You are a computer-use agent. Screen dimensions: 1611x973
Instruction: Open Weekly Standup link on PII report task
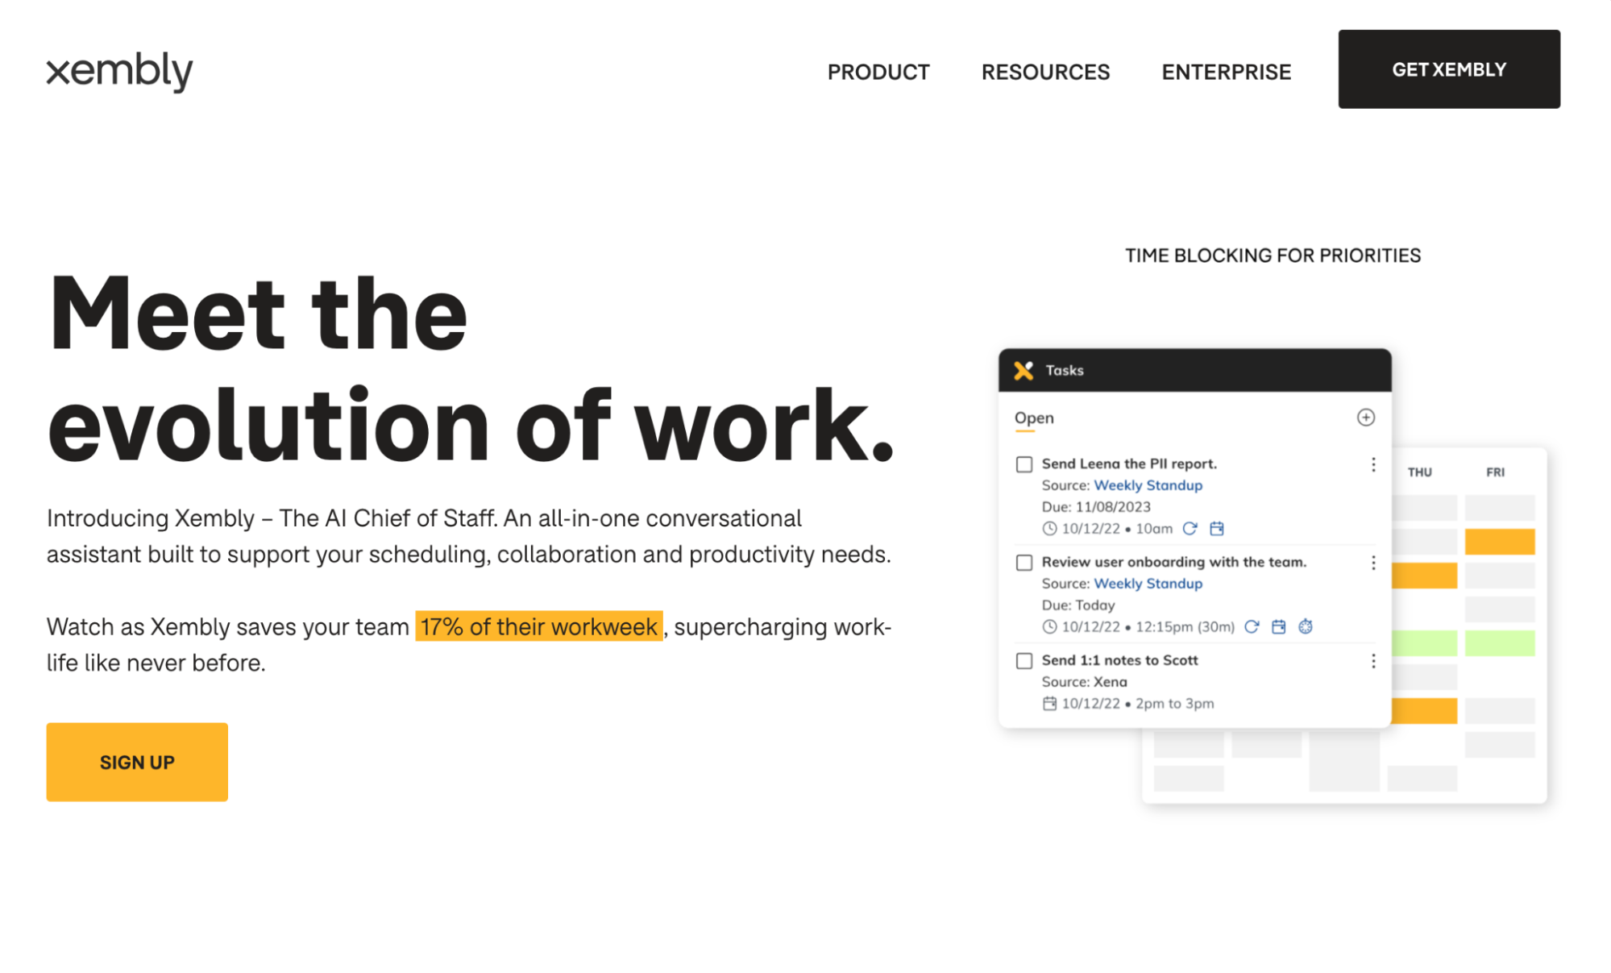(1148, 485)
